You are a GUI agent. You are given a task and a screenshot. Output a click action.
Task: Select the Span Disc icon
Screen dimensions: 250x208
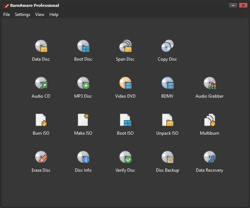[x=125, y=46]
